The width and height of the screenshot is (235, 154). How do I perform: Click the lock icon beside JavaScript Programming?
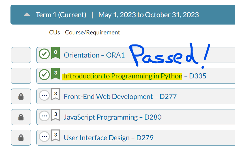[21, 117]
